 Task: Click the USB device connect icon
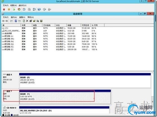pos(50,9)
